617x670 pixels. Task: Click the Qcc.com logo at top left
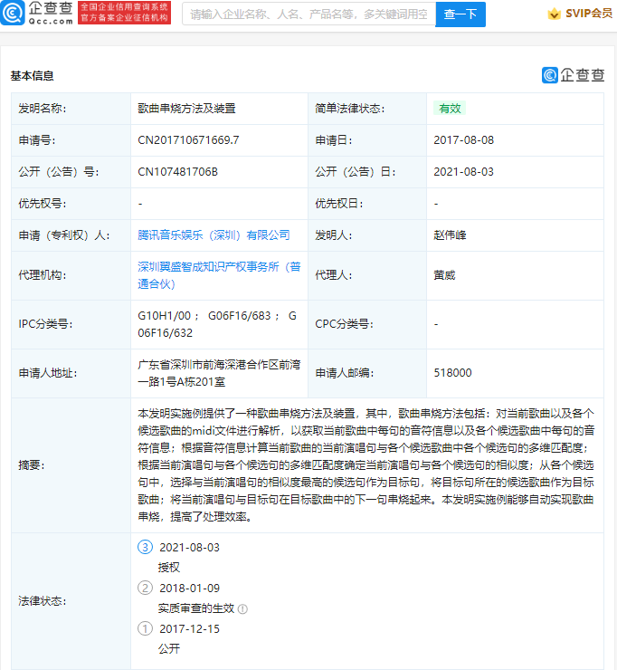click(x=38, y=13)
